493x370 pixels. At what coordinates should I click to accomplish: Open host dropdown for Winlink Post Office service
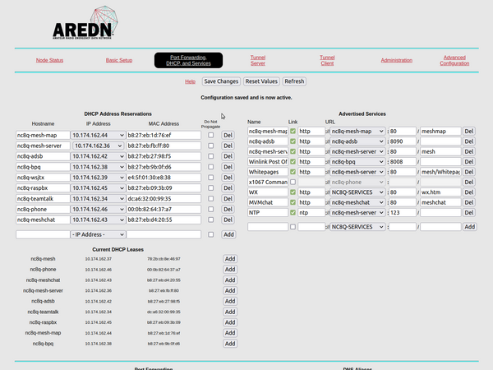(357, 162)
